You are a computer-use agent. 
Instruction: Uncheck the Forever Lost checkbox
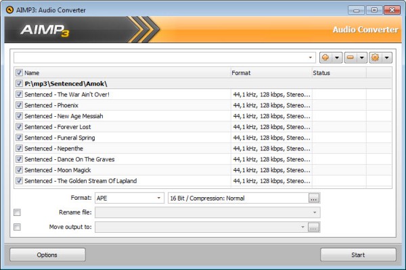click(x=19, y=127)
